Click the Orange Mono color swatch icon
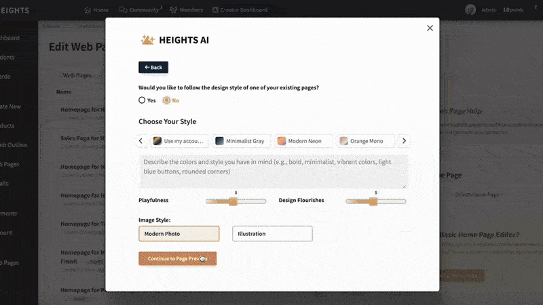Viewport: 543px width, 305px height. point(343,141)
